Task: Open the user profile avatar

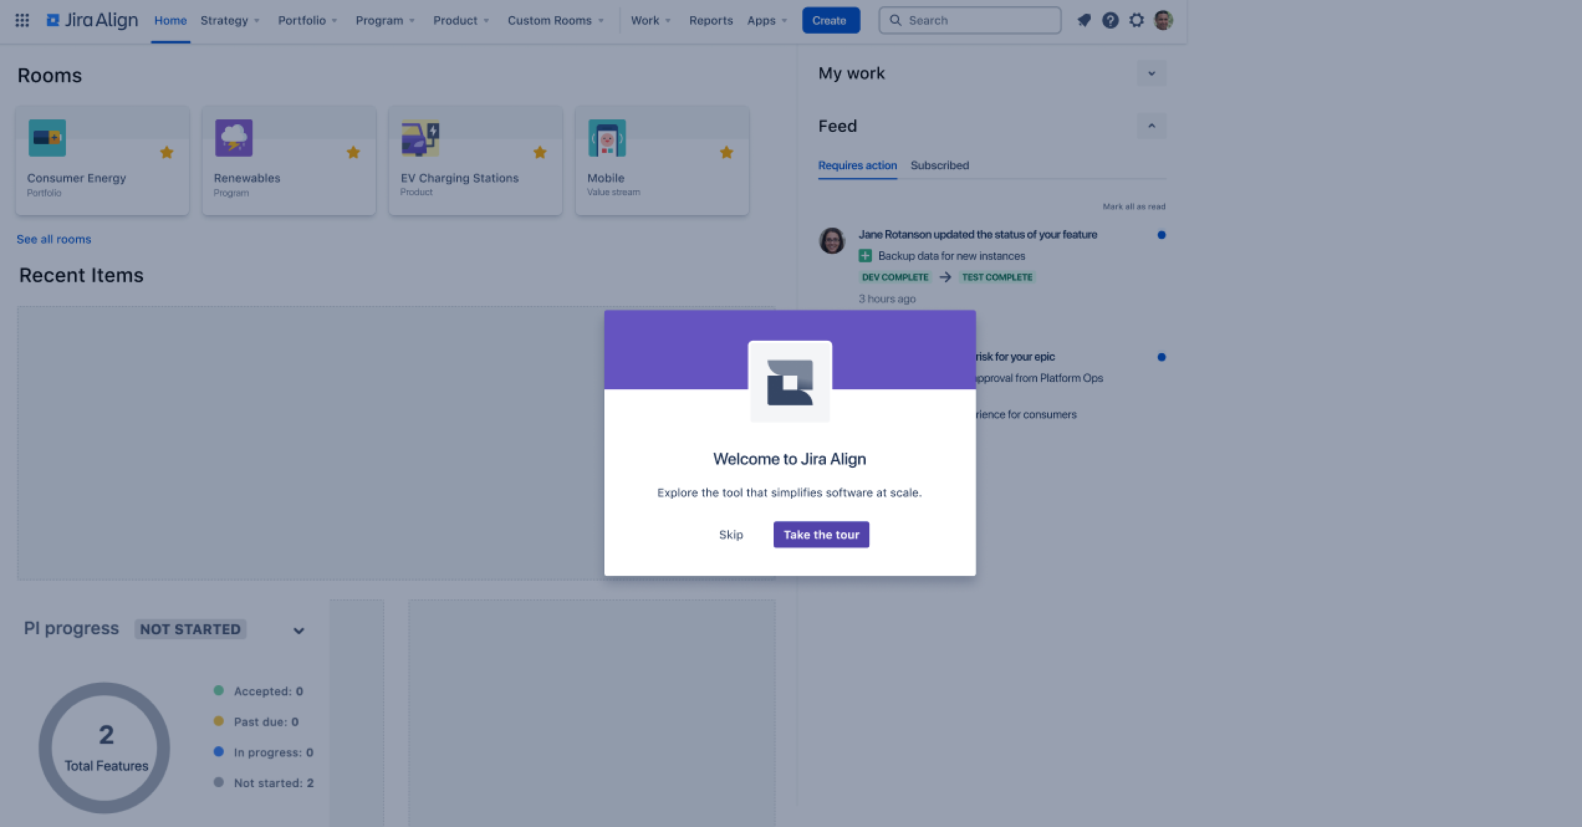Action: tap(1163, 21)
